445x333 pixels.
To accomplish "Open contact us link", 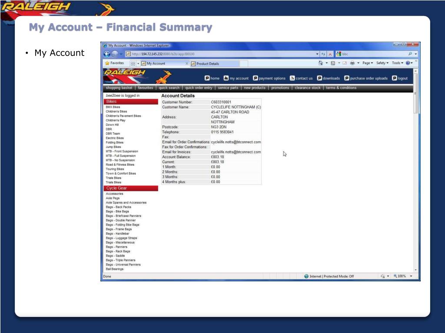I will tap(301, 78).
